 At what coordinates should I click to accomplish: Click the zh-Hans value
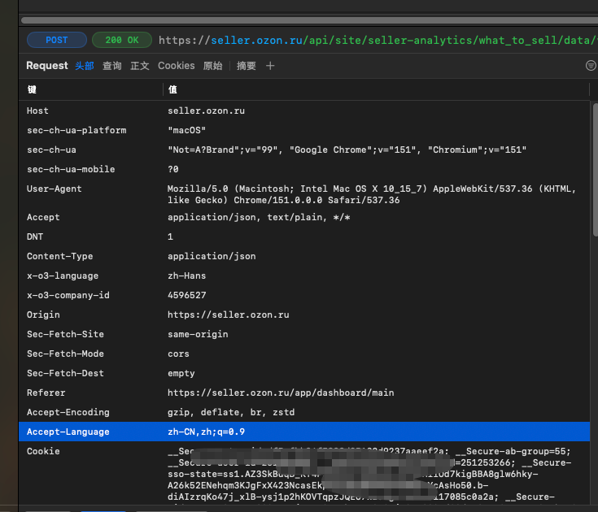(x=187, y=276)
